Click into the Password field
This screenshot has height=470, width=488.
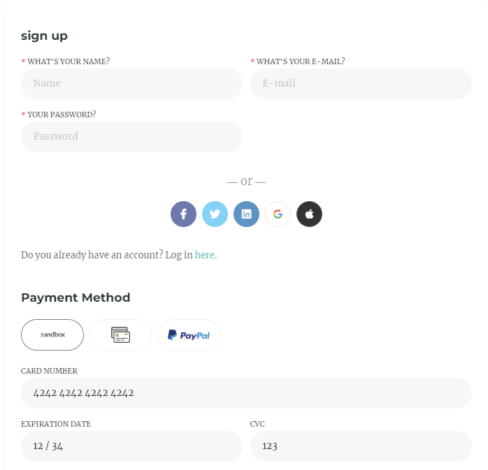[131, 136]
